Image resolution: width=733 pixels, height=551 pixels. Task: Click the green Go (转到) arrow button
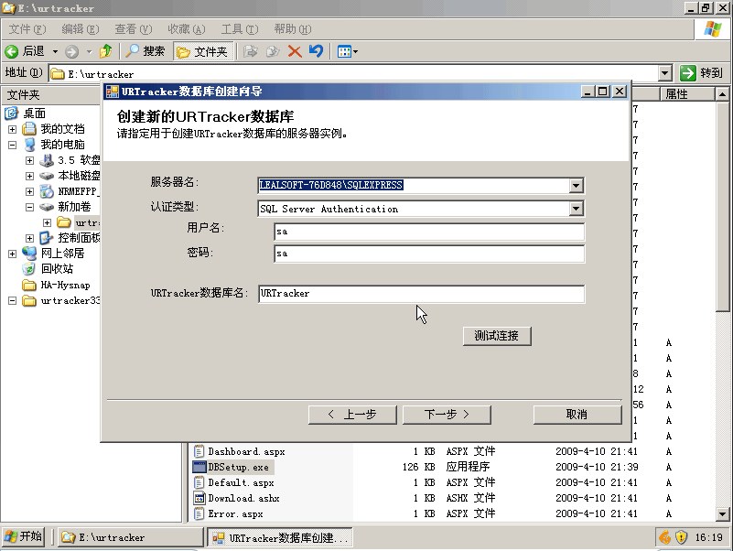(x=688, y=73)
